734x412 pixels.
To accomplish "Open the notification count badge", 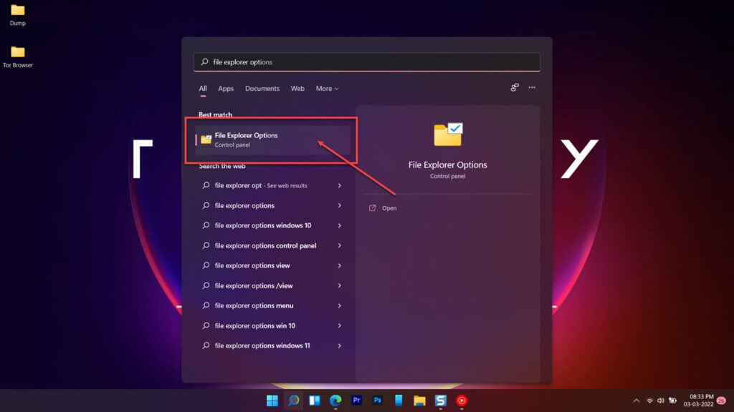I will pos(721,401).
